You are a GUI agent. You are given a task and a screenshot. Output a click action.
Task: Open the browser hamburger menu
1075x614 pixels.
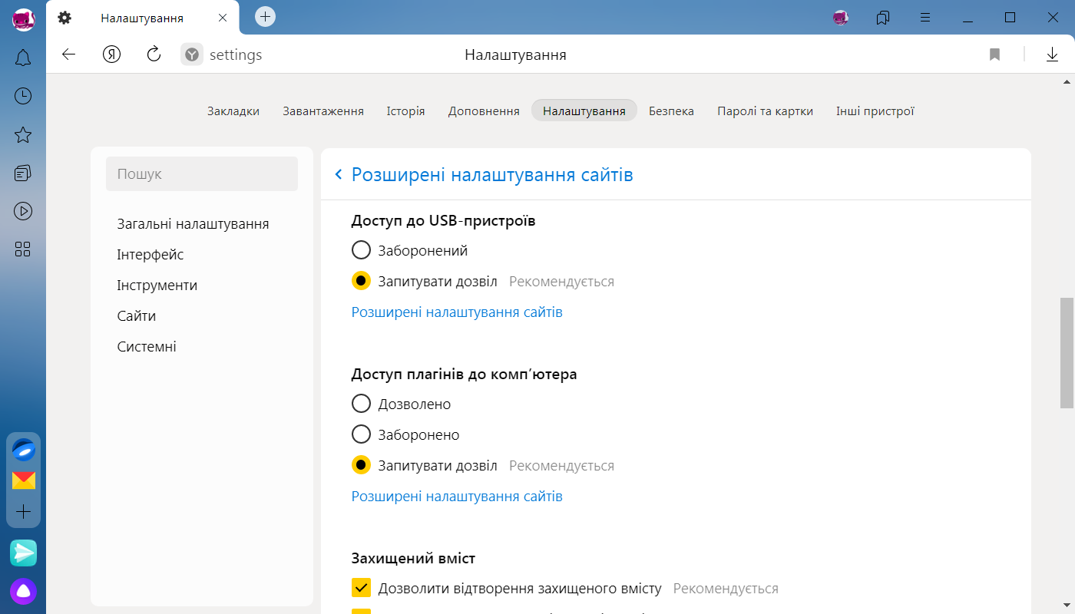pos(925,17)
